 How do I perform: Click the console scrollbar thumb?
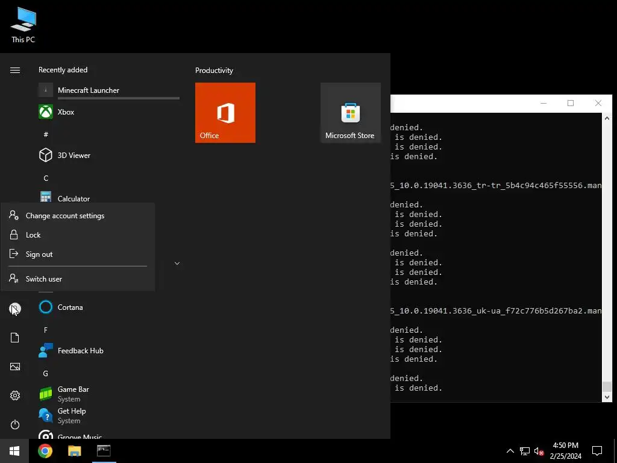607,386
